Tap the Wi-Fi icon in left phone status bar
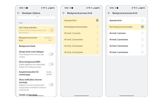This screenshot has width=163, height=102. [x=44, y=8]
